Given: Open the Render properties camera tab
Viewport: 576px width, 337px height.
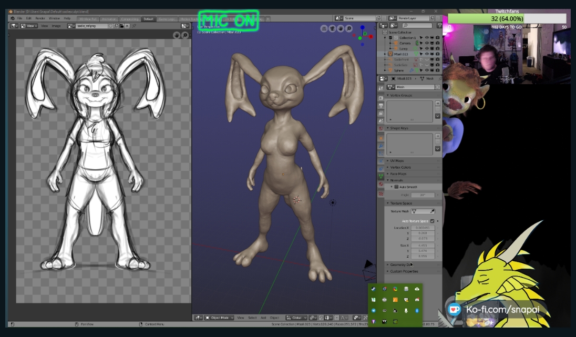Looking at the screenshot, I should 381,97.
